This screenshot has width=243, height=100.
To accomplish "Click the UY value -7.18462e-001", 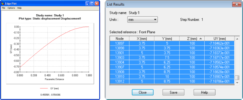I will tap(219, 43).
